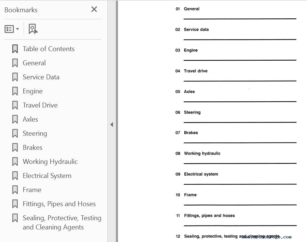The width and height of the screenshot is (307, 242).
Task: Click '09 Electrical system' in the document page
Action: 197,174
